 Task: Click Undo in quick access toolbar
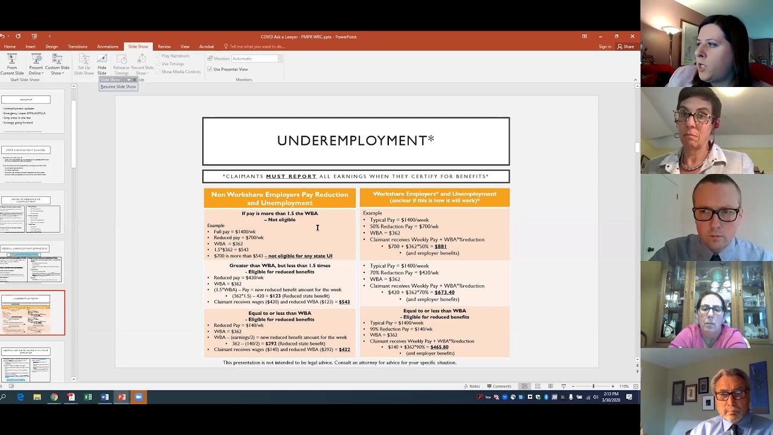(x=4, y=36)
